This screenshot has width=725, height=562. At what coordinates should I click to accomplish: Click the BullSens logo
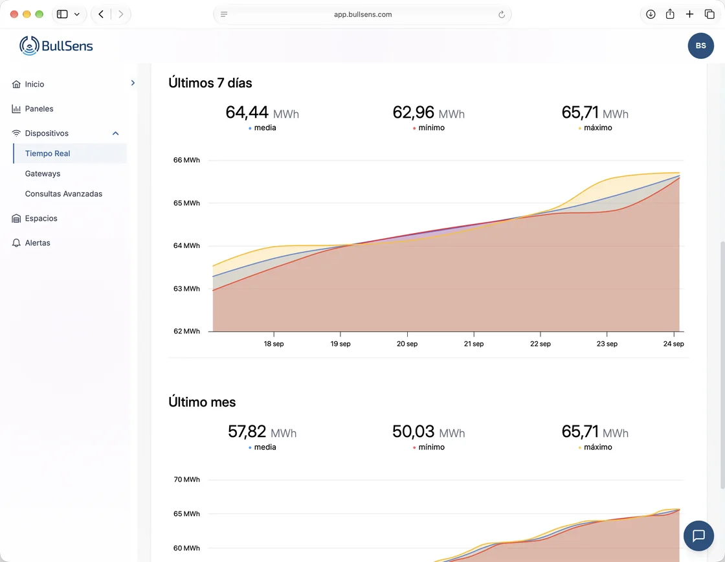coord(56,46)
